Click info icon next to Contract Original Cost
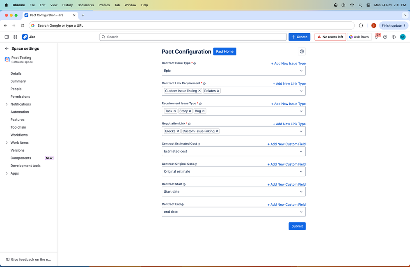 pyautogui.click(x=196, y=164)
